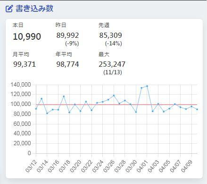Click the 最大 label
The image size is (207, 184).
coord(104,54)
